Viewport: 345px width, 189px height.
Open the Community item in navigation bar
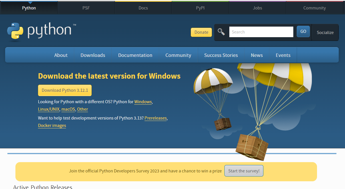point(178,55)
